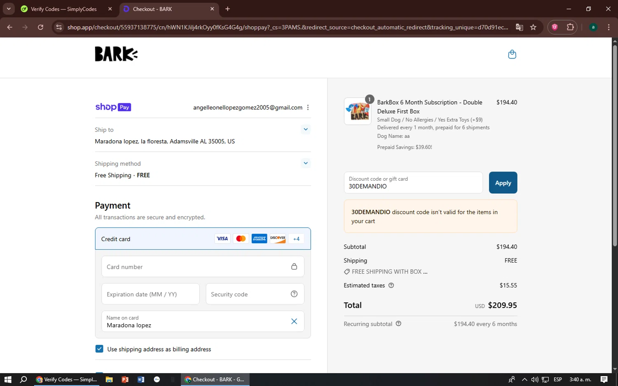618x386 pixels.
Task: Open File Explorer from taskbar
Action: point(109,379)
